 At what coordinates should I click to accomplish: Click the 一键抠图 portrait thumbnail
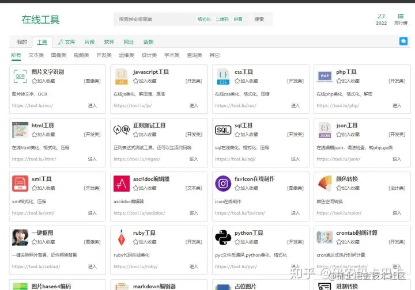point(20,238)
